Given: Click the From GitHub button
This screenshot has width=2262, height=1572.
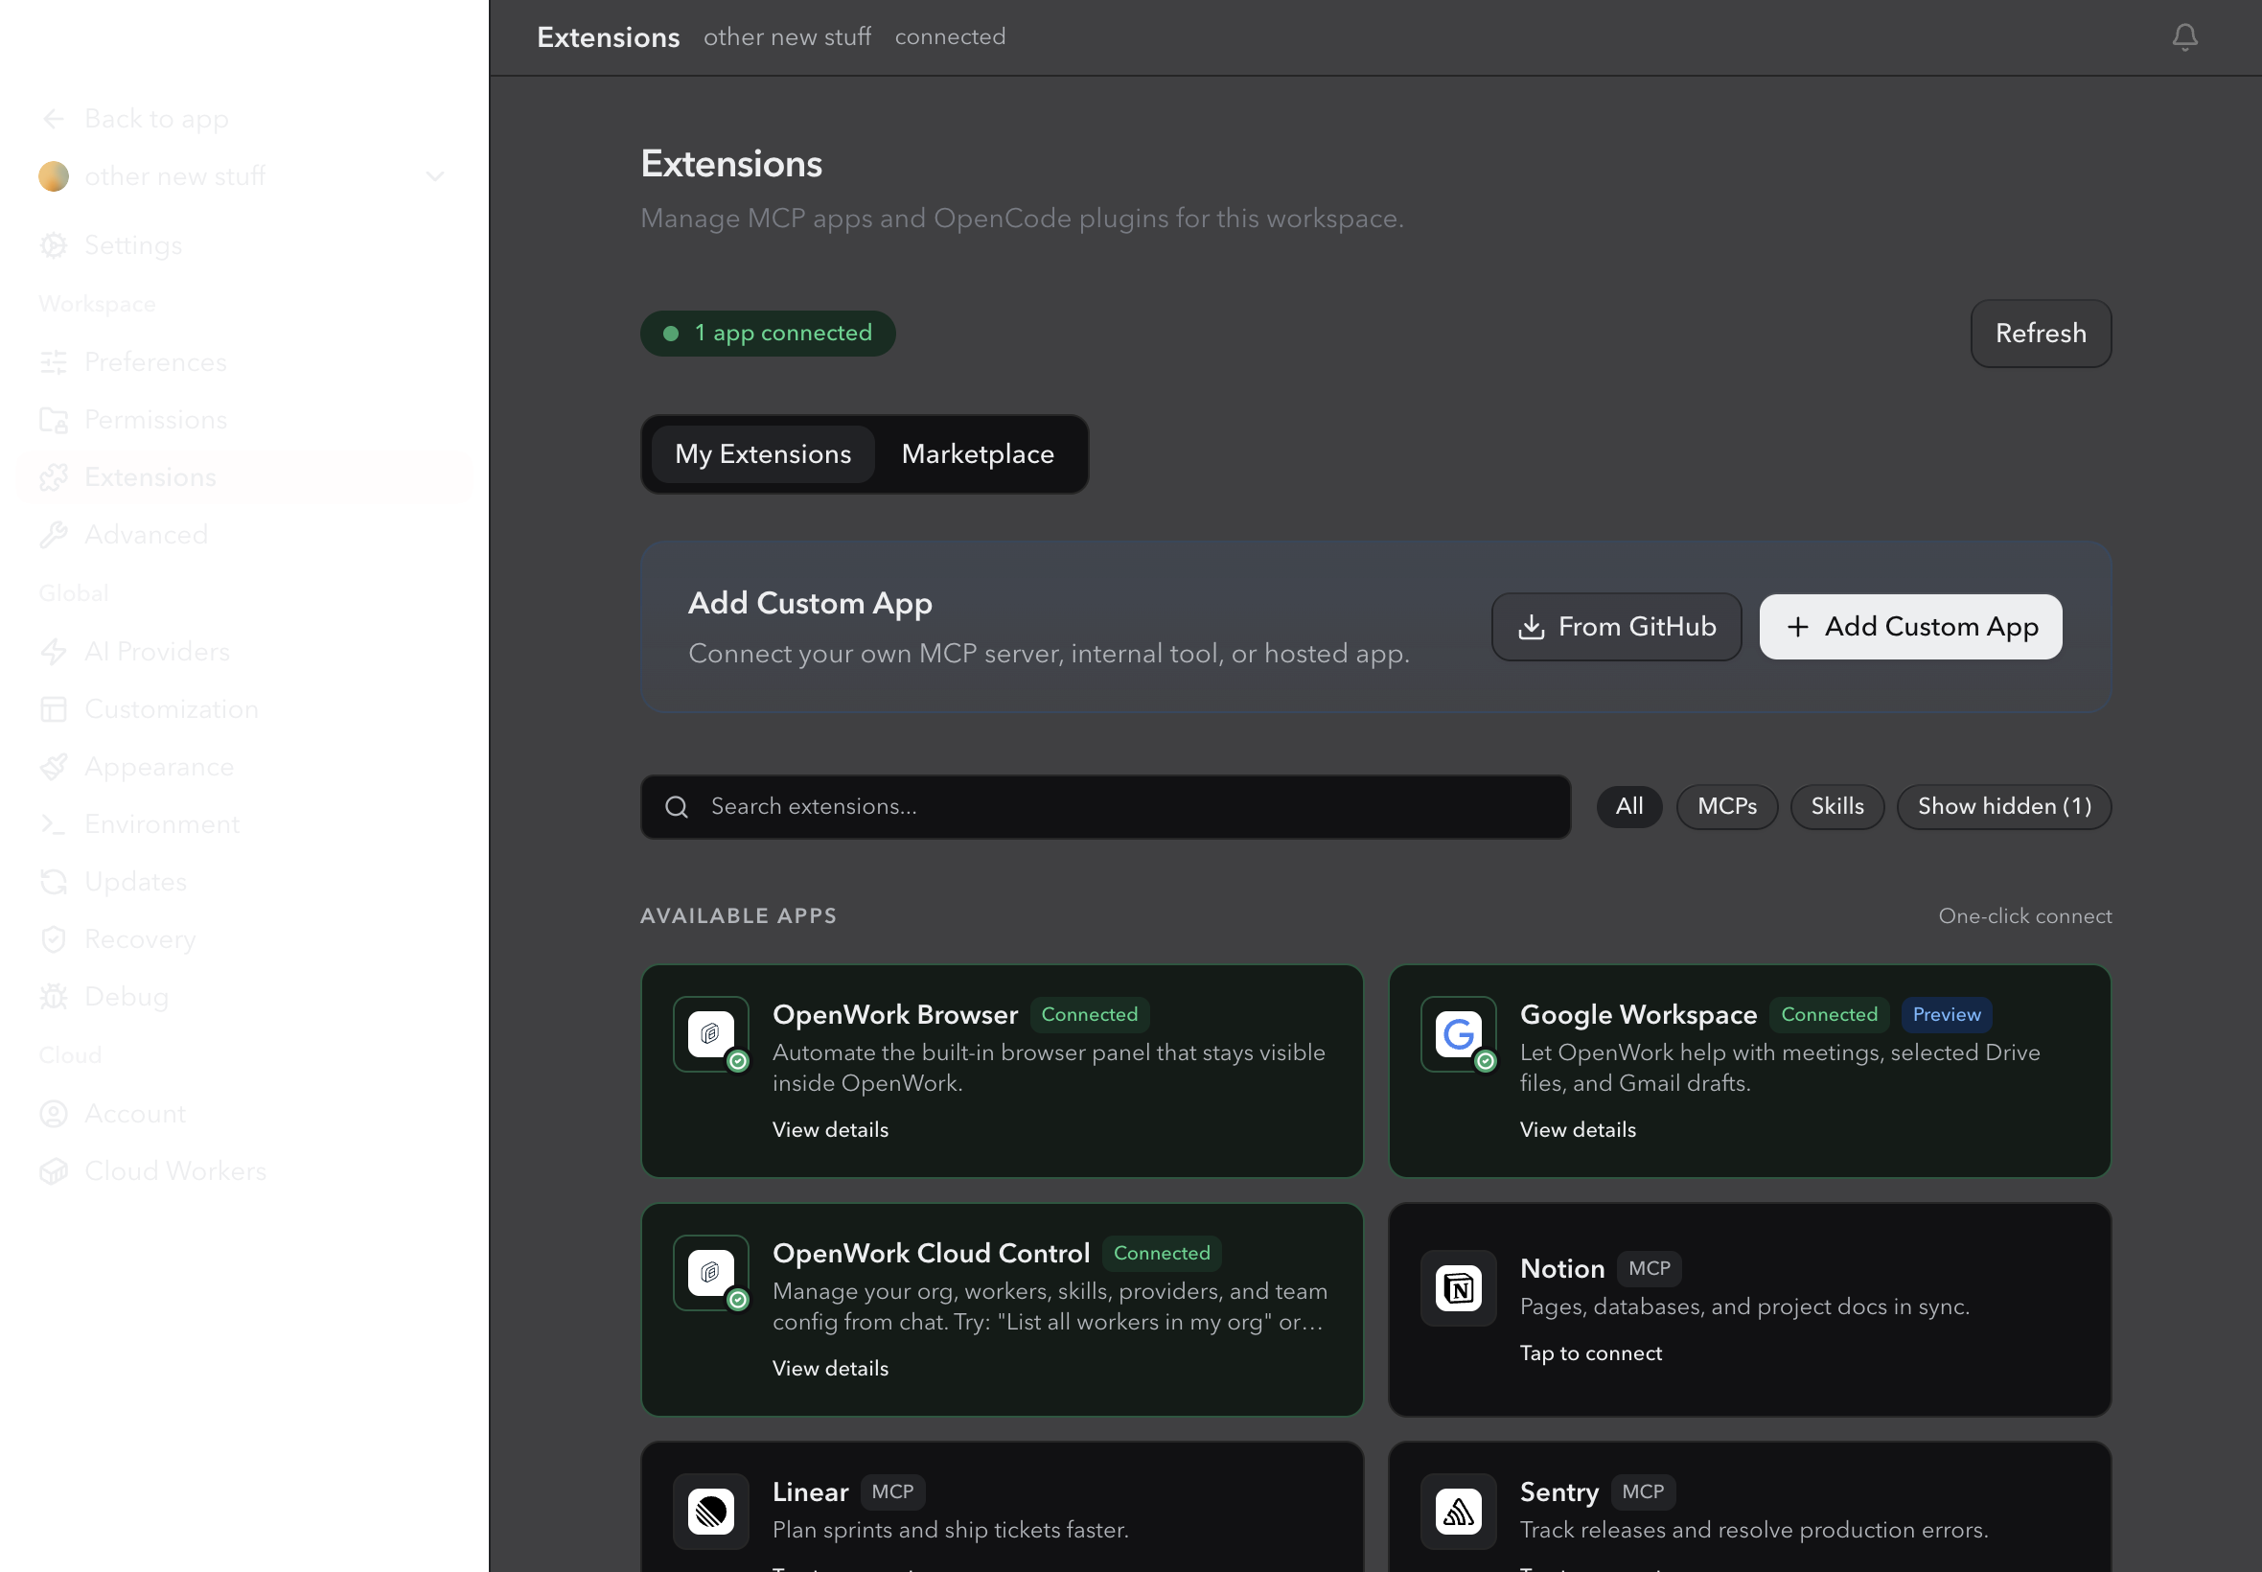Looking at the screenshot, I should [x=1617, y=627].
